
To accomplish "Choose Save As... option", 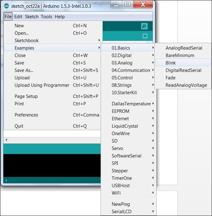I will [x=52, y=70].
